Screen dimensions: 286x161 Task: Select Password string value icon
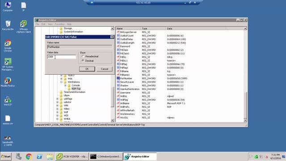tap(118, 46)
